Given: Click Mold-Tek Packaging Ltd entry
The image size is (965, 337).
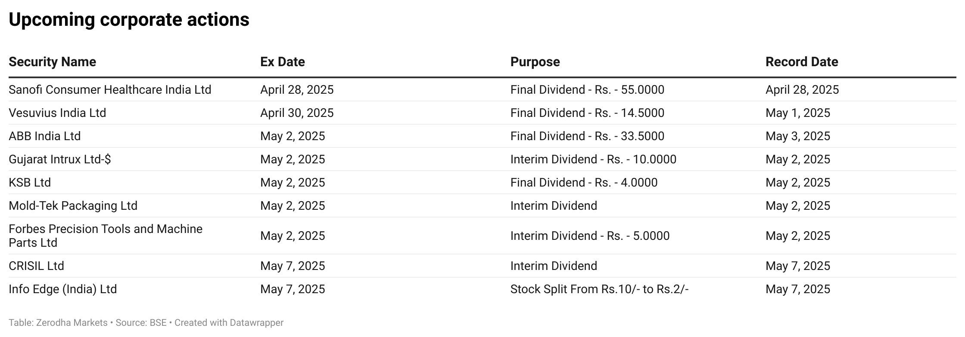Looking at the screenshot, I should [x=73, y=206].
